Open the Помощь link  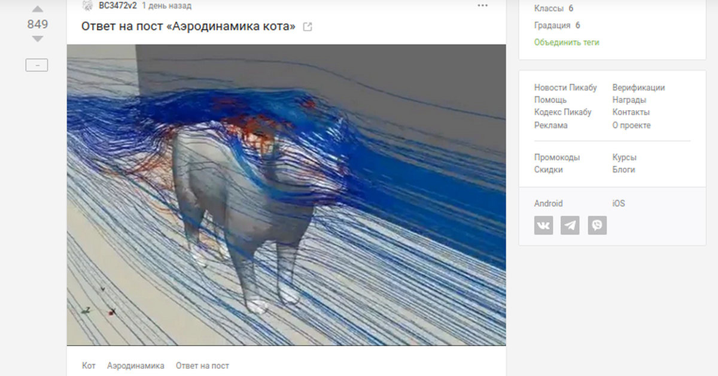(x=550, y=100)
